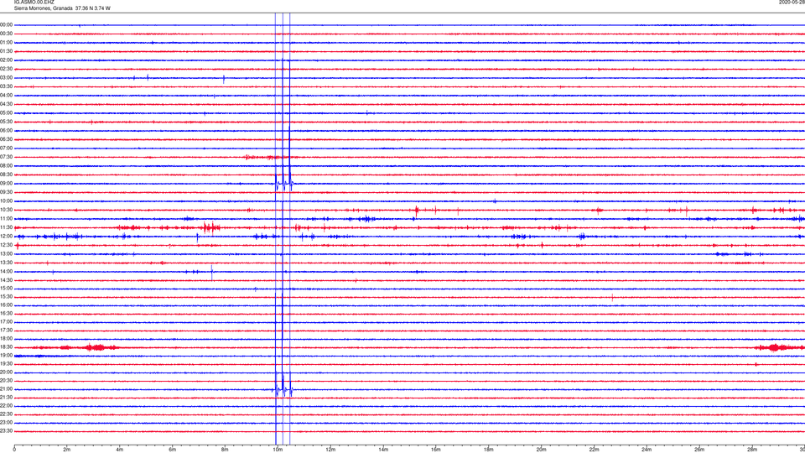805x453 pixels.
Task: Select the 03:00 row time label
Action: coord(6,78)
